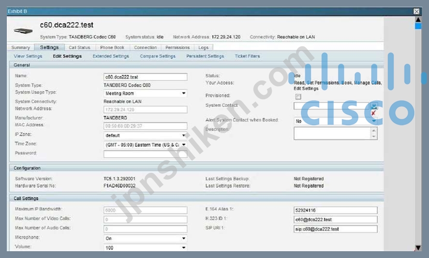Click the Max Number of Audio Calls field

145,228
